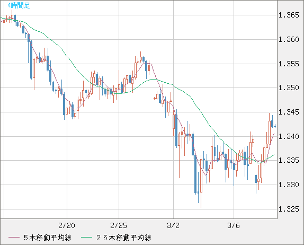Click the 3/2 date axis label
The height and width of the screenshot is (245, 304).
click(173, 225)
